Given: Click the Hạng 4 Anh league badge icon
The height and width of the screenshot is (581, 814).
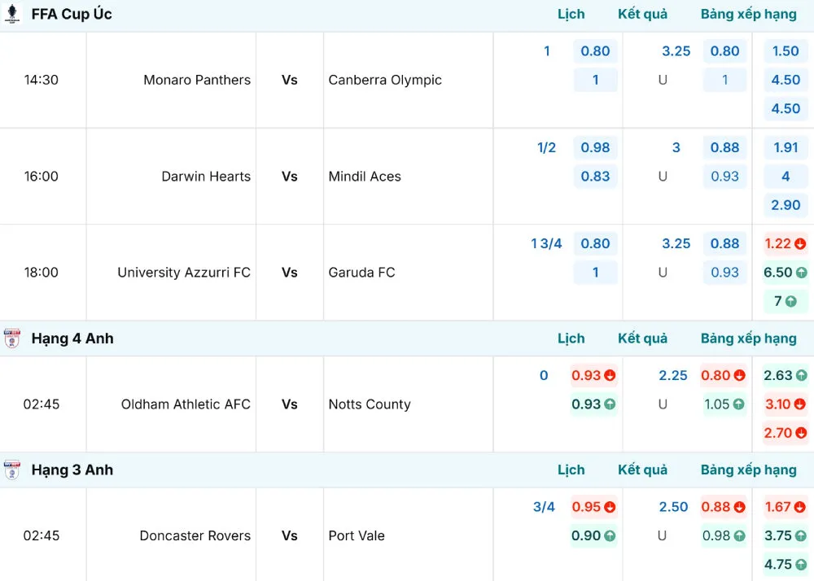Looking at the screenshot, I should [12, 339].
